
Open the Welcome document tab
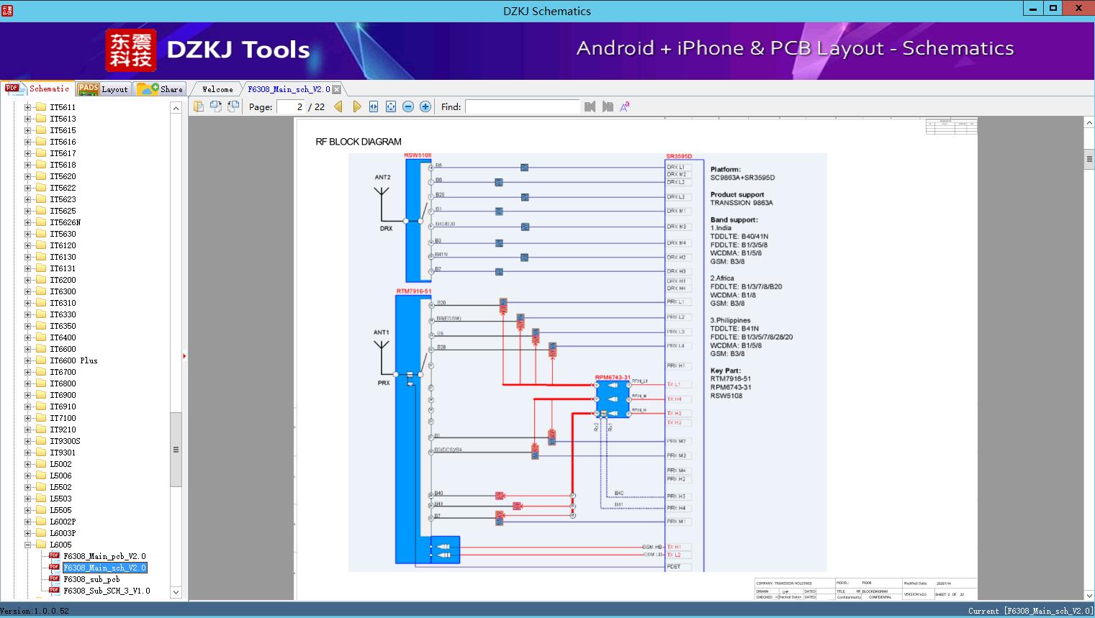217,89
